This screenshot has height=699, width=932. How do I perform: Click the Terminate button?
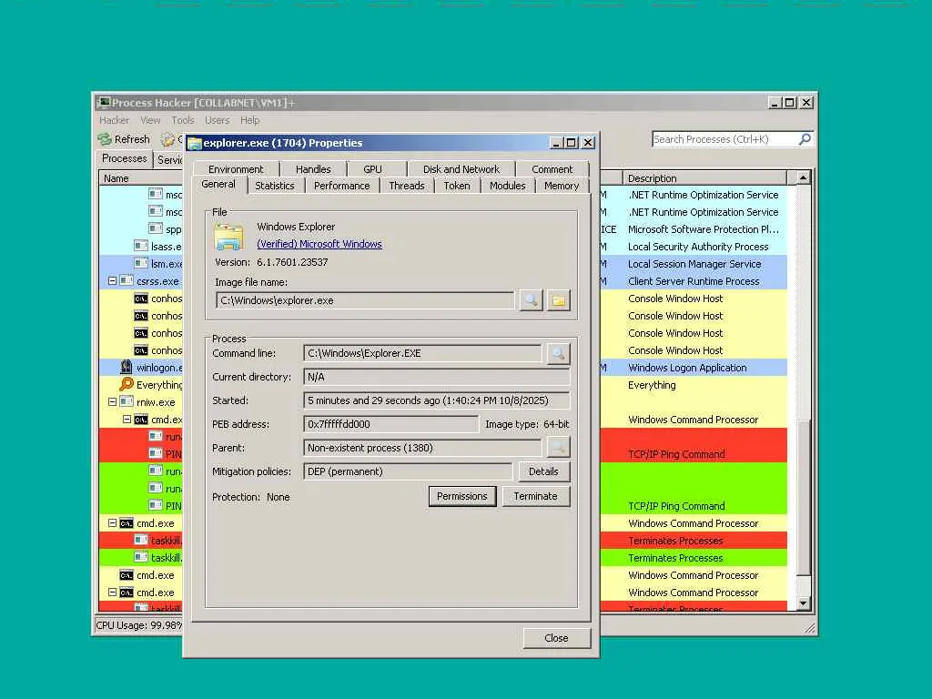click(535, 496)
